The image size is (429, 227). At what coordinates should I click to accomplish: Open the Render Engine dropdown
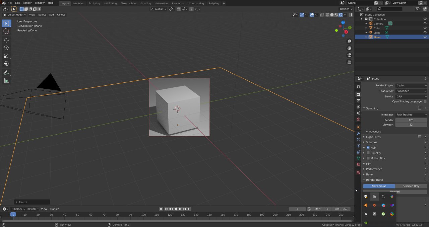pos(411,86)
